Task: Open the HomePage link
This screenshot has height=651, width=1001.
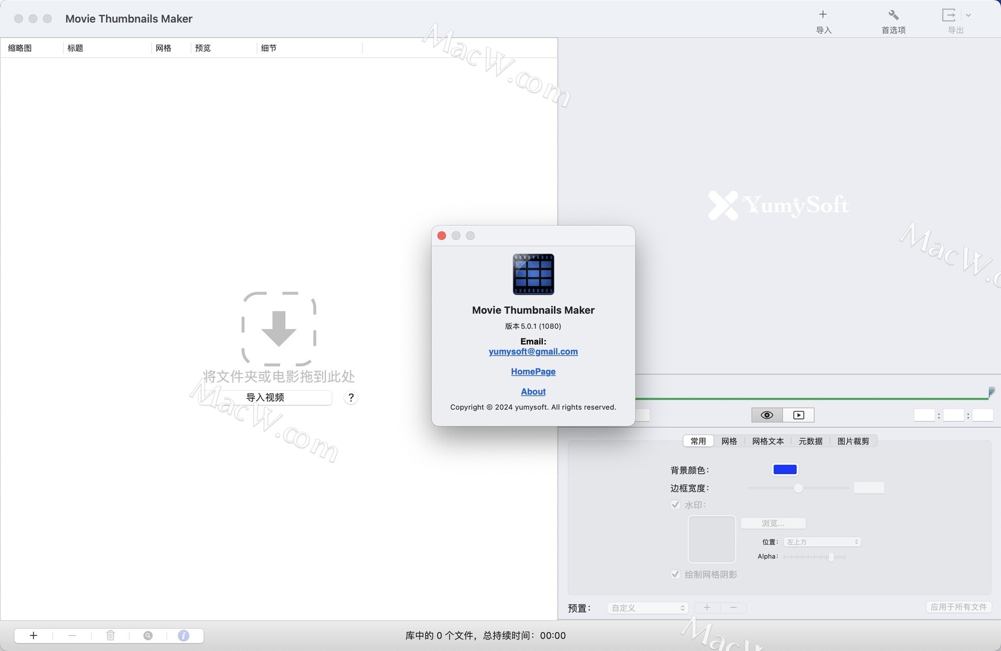Action: click(x=533, y=372)
